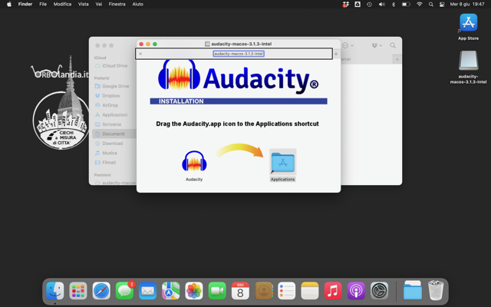491x307 pixels.
Task: Open the File menu
Action: (x=43, y=4)
